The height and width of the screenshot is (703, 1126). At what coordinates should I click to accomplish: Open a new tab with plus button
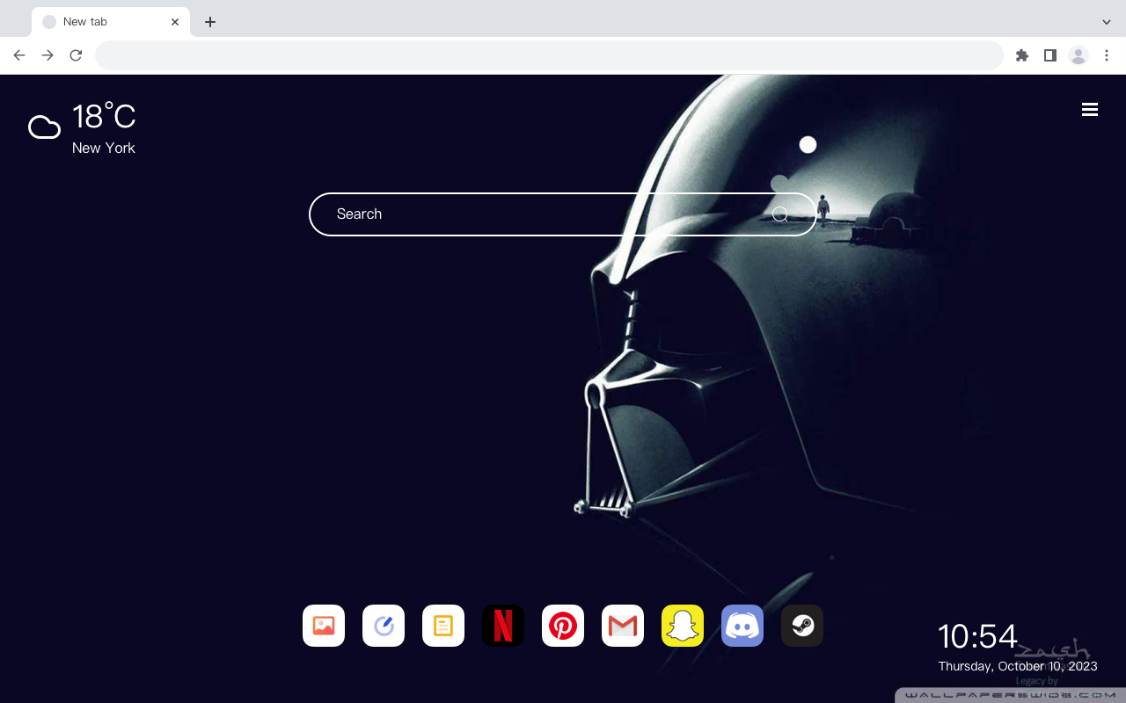209,22
